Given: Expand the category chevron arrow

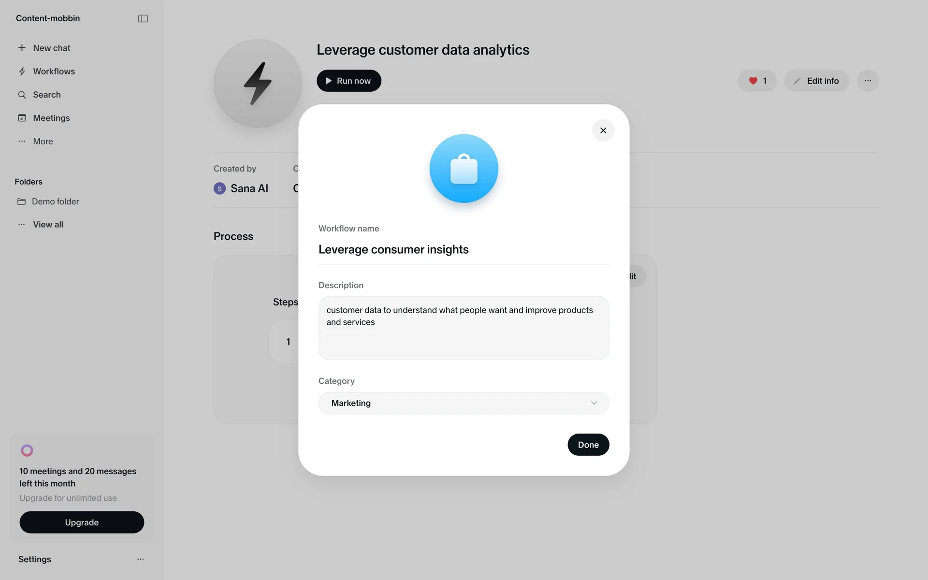Looking at the screenshot, I should pyautogui.click(x=594, y=403).
